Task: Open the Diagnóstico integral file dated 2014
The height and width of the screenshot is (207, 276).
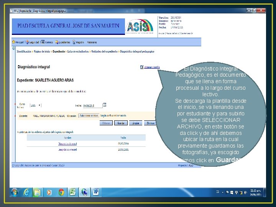Action: pyautogui.click(x=67, y=144)
